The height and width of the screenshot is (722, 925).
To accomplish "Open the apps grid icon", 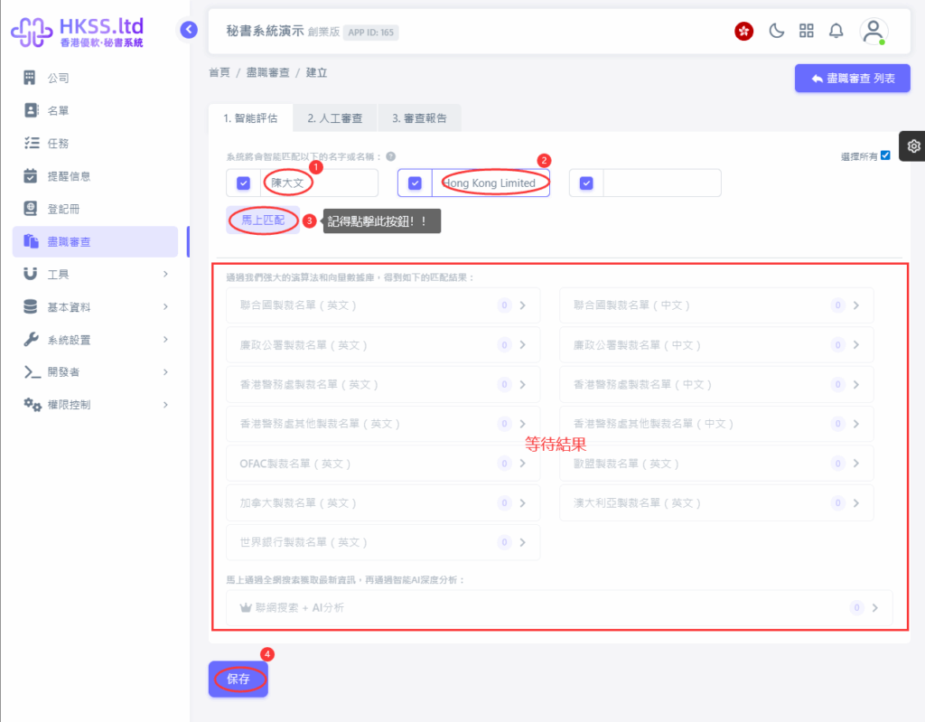I will point(807,32).
